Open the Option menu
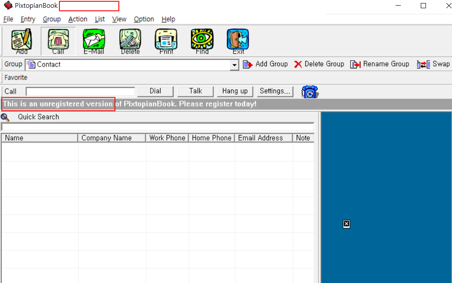This screenshot has height=283, width=452. 144,19
